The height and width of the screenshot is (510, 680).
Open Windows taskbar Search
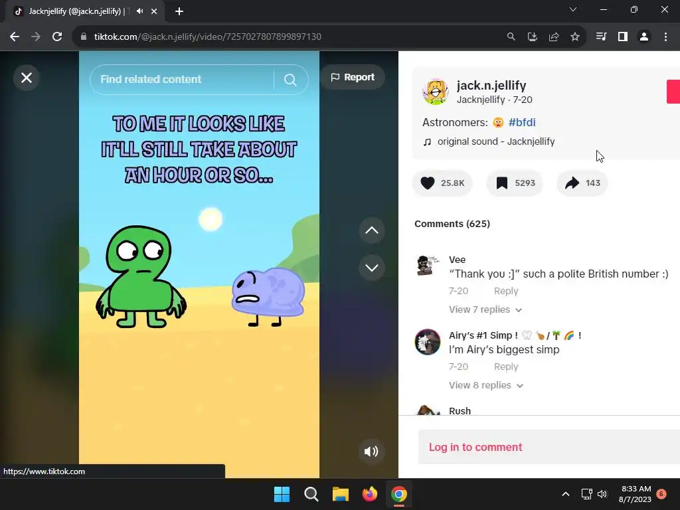click(x=311, y=494)
